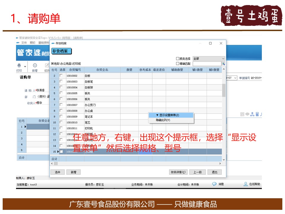Open the 消息 message bubble icon
The width and height of the screenshot is (285, 214).
click(214, 184)
